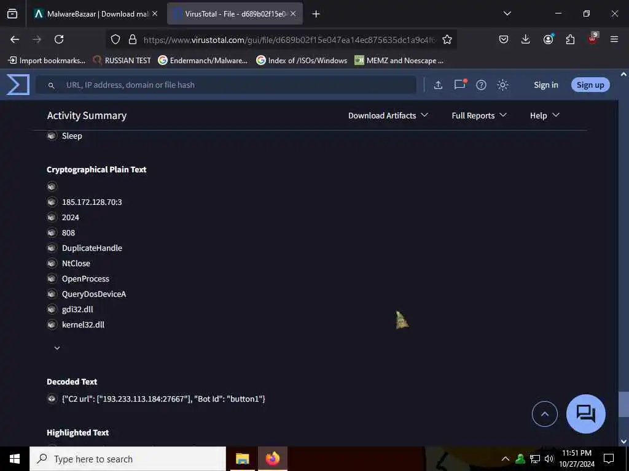The image size is (629, 471).
Task: Click the Sign up button
Action: click(x=590, y=85)
